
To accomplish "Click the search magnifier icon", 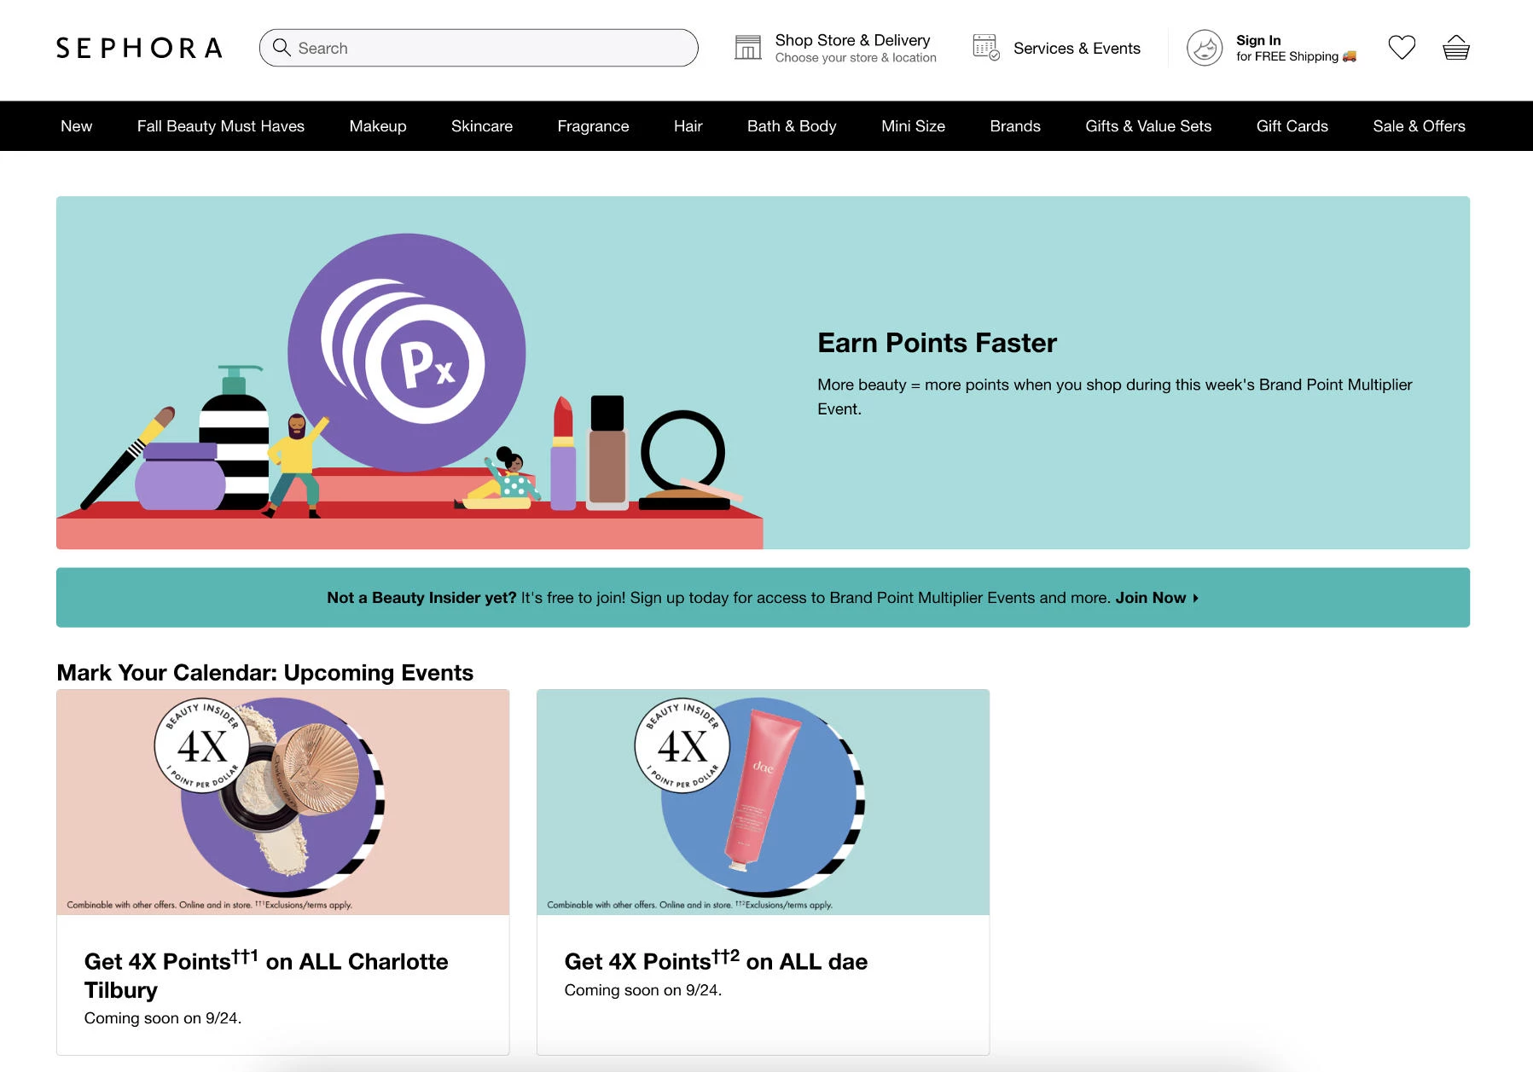I will click(x=282, y=48).
